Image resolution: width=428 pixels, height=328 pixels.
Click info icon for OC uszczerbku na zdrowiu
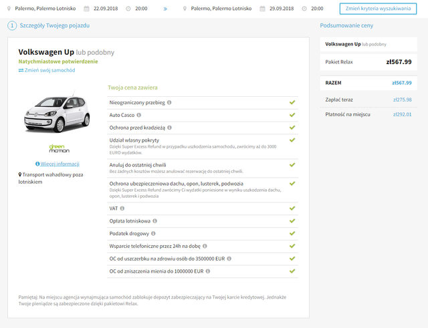point(229,259)
